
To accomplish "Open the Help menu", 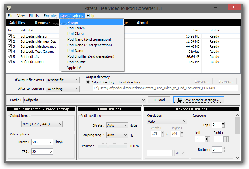I will point(90,16).
